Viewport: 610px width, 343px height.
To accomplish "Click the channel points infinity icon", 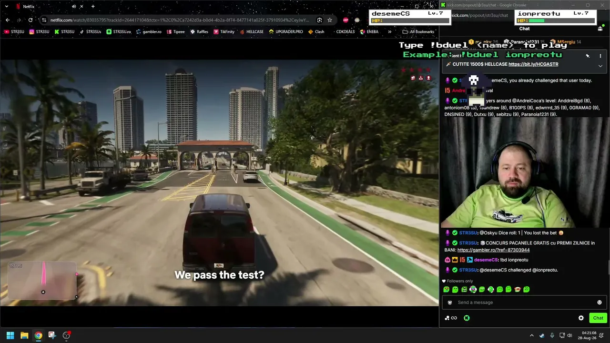I will (x=451, y=318).
